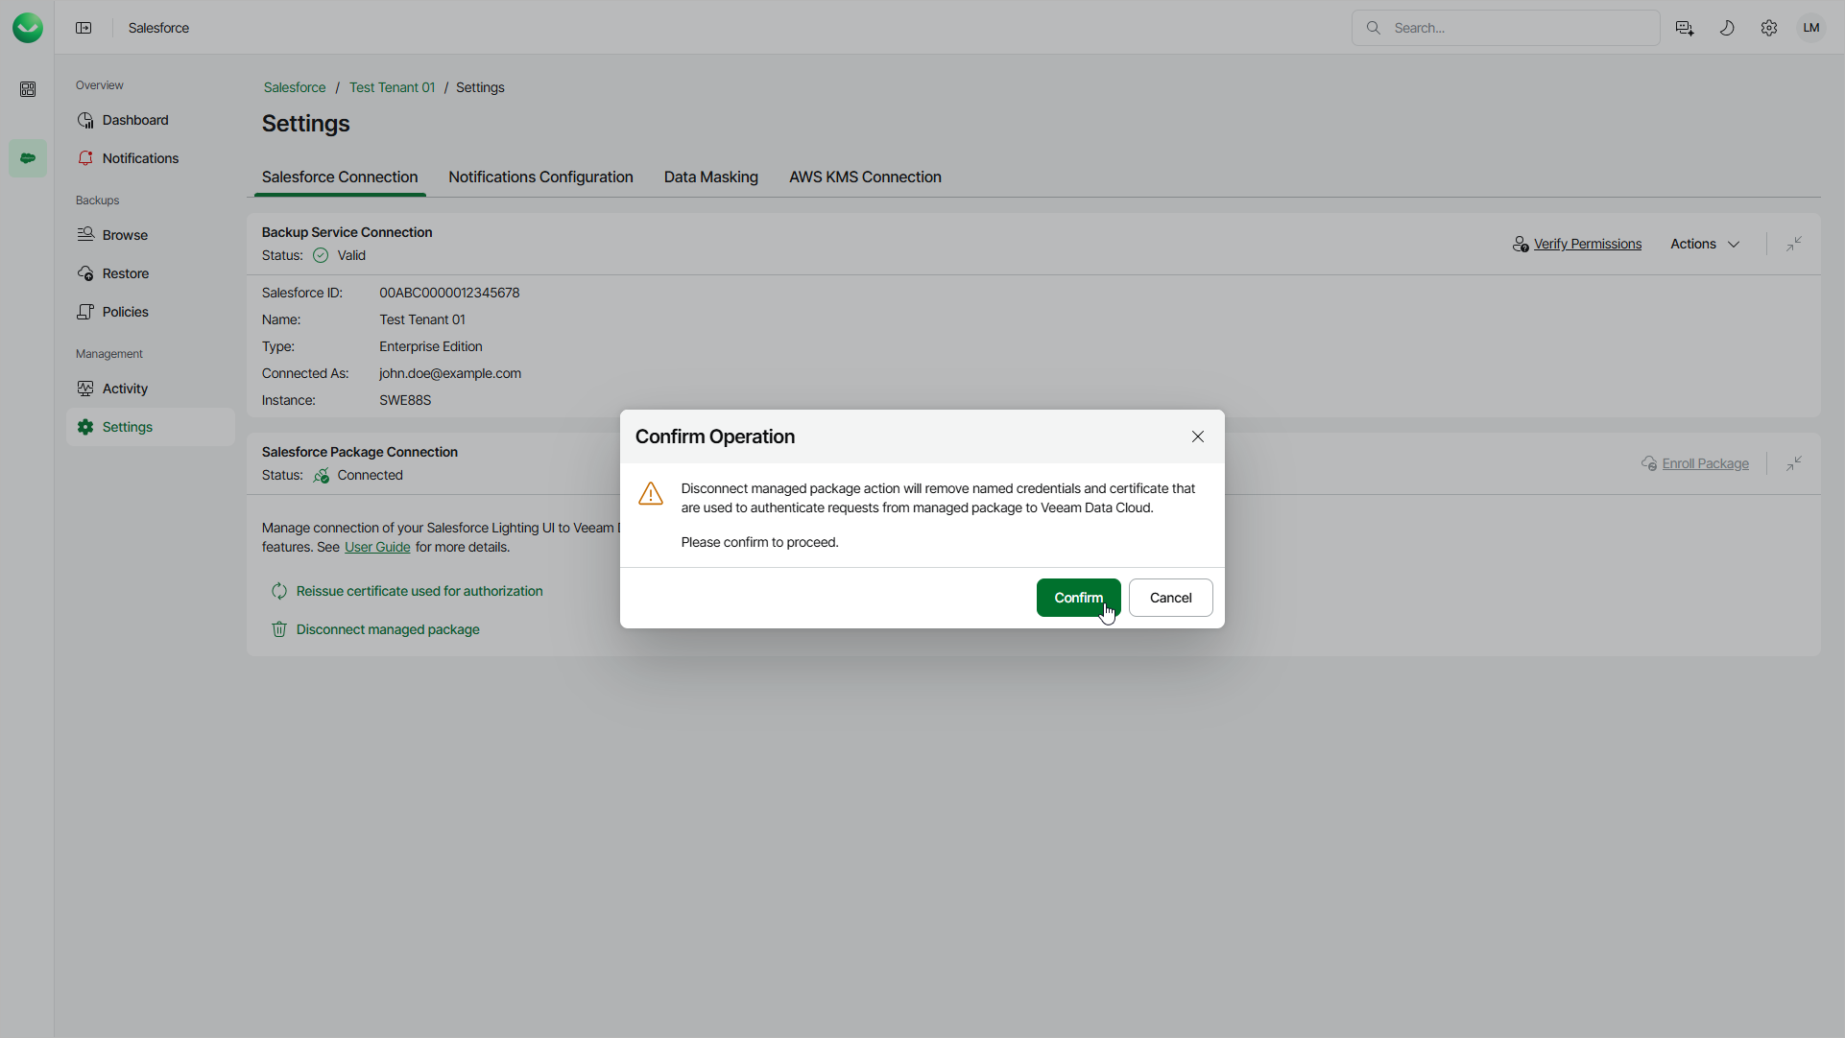
Task: Open the User Guide link
Action: tap(376, 547)
